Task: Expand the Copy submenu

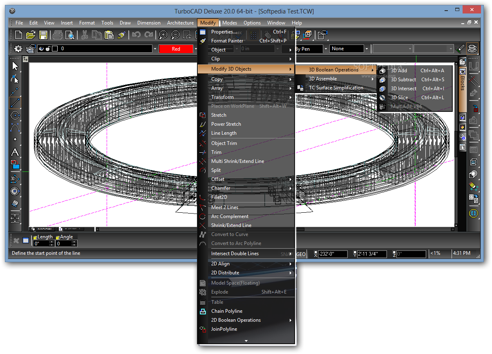Action: pyautogui.click(x=291, y=79)
